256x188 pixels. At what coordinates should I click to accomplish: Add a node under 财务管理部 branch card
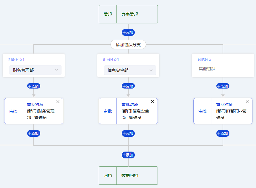[34, 86]
